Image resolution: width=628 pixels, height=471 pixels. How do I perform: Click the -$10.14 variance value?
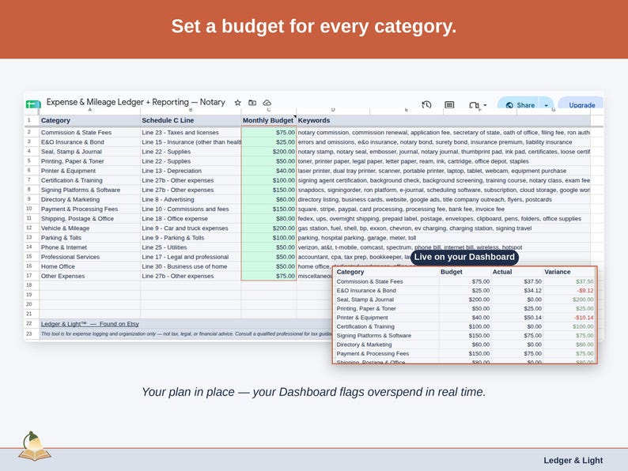[x=584, y=318]
